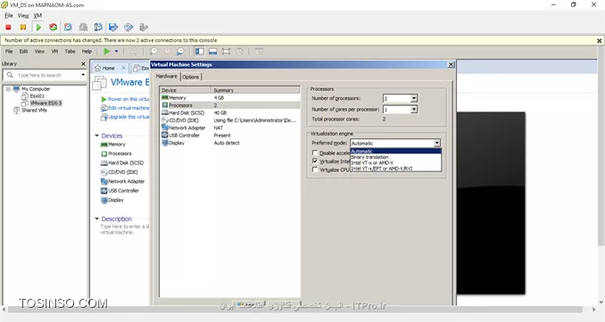Take a snapshot using the console toolbar icon
The width and height of the screenshot is (605, 322).
(69, 27)
